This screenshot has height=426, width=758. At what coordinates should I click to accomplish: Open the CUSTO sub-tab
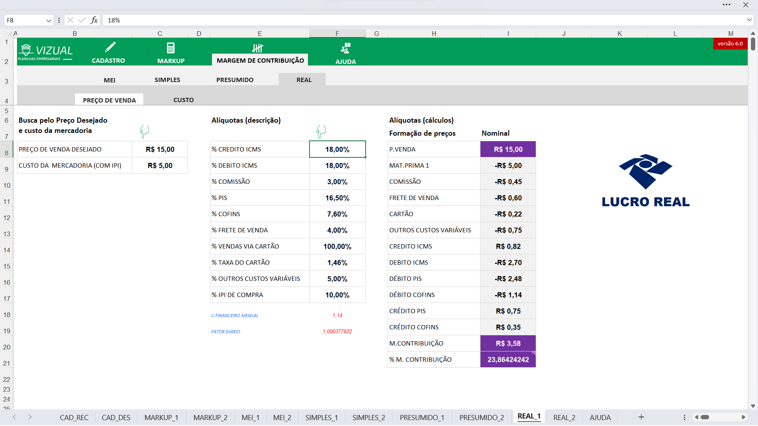(183, 100)
